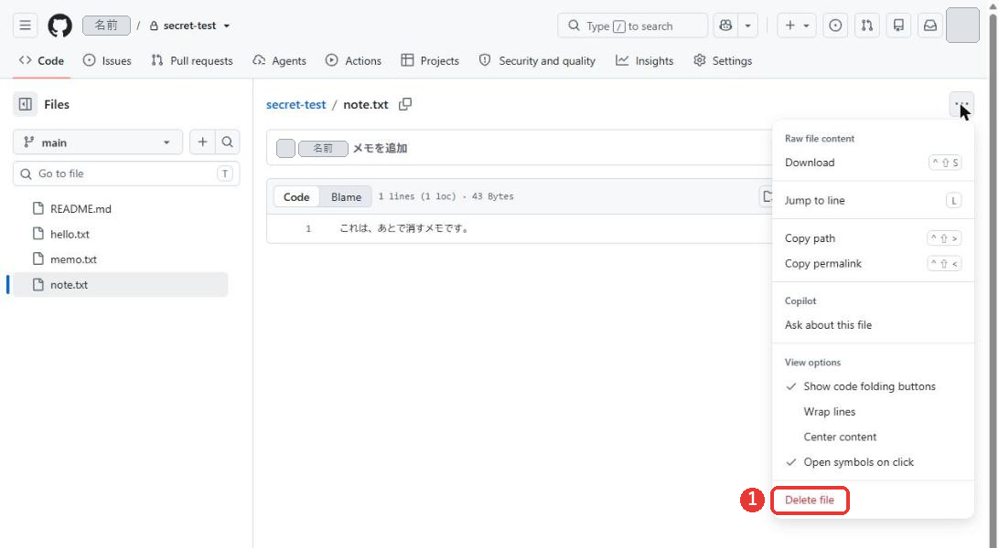Screen dimensions: 999x548
Task: Open the Security and quality tab
Action: point(537,61)
